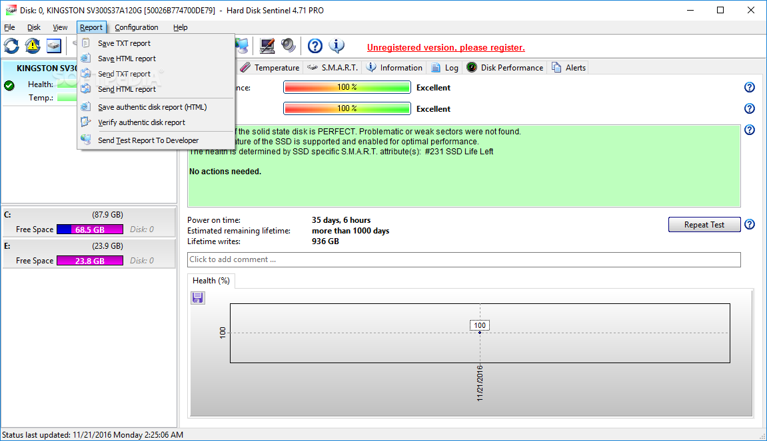
Task: Select Send HTML report menu entry
Action: (x=156, y=89)
